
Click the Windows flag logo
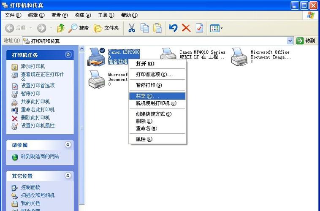tap(311, 15)
